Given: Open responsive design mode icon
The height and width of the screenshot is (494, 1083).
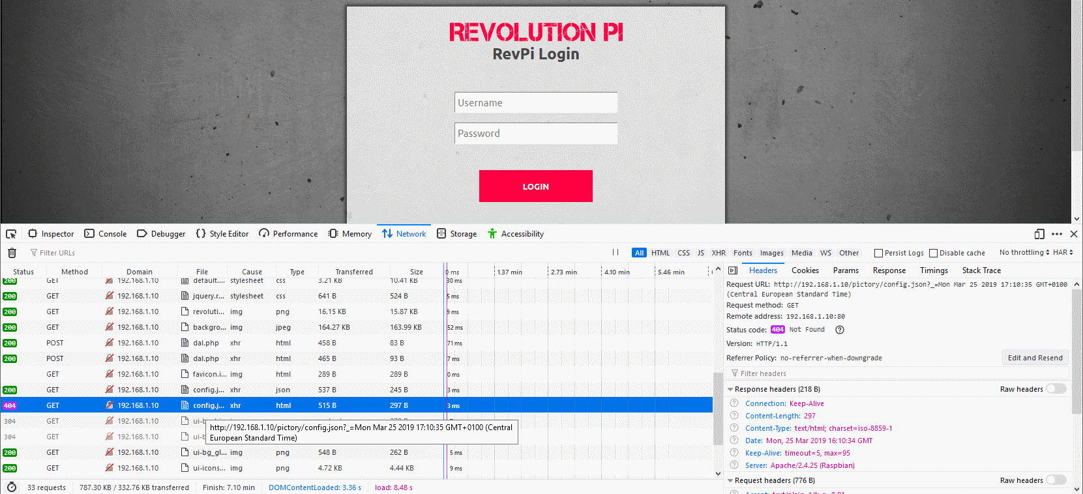Looking at the screenshot, I should tap(1039, 234).
